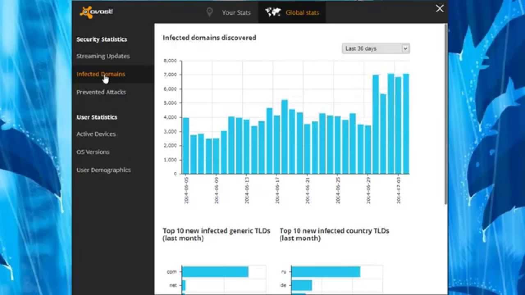Open OS Versions statistics
525x295 pixels.
[x=93, y=152]
